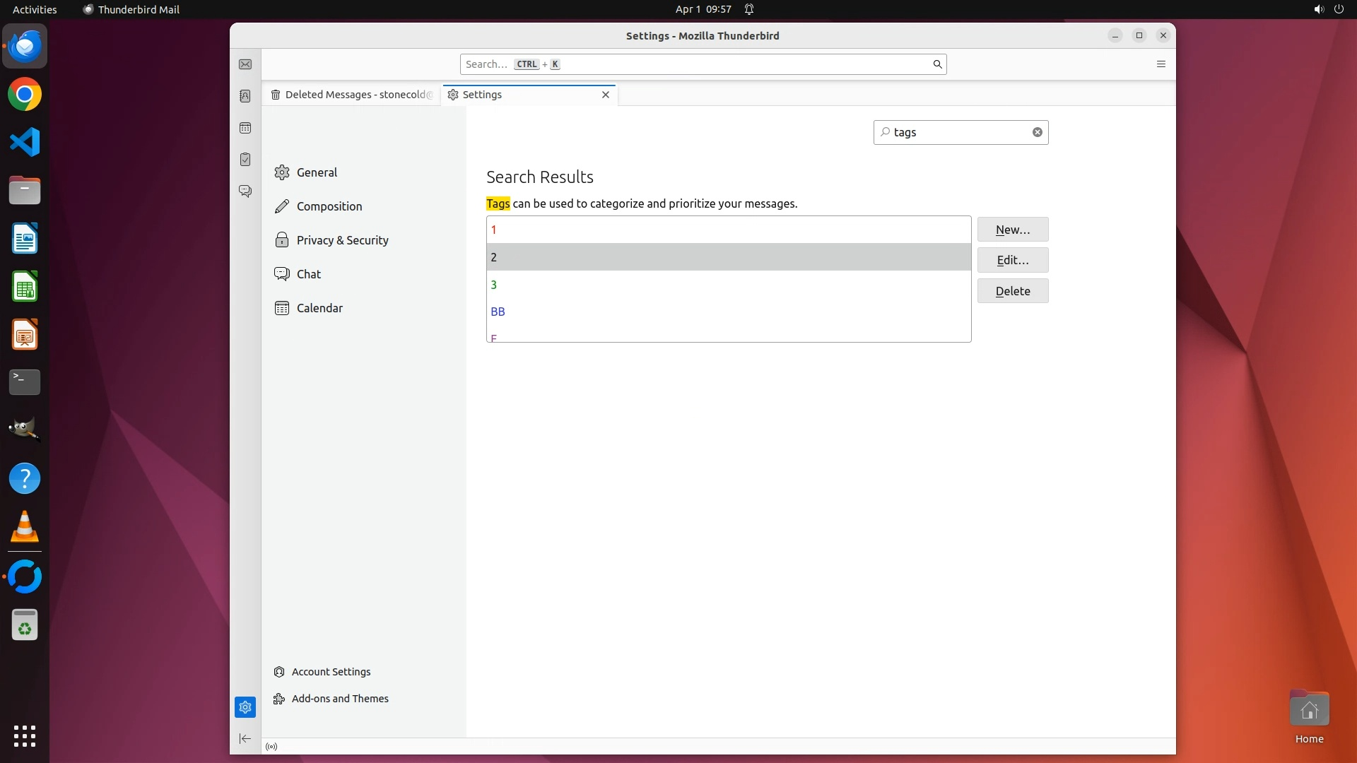This screenshot has height=763, width=1357.
Task: Open the Thunderbird hamburger menu
Action: (x=1161, y=64)
